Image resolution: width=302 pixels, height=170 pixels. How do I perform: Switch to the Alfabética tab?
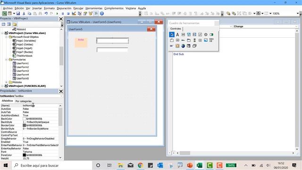click(7, 101)
